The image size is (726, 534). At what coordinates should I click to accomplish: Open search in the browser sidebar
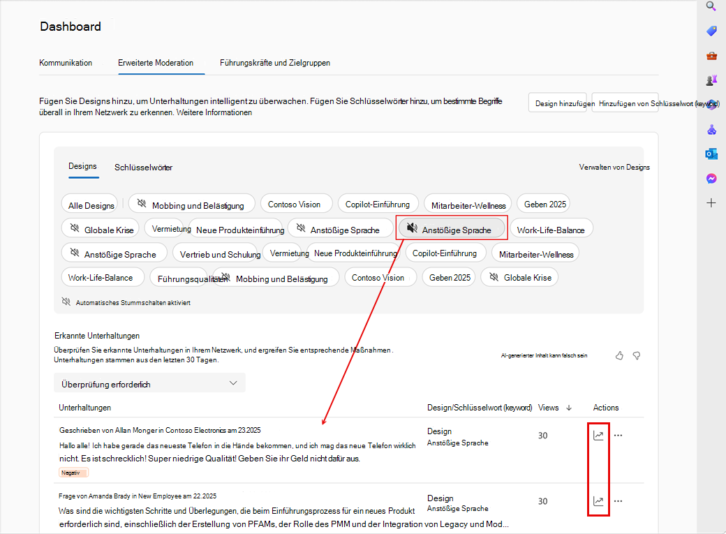711,6
